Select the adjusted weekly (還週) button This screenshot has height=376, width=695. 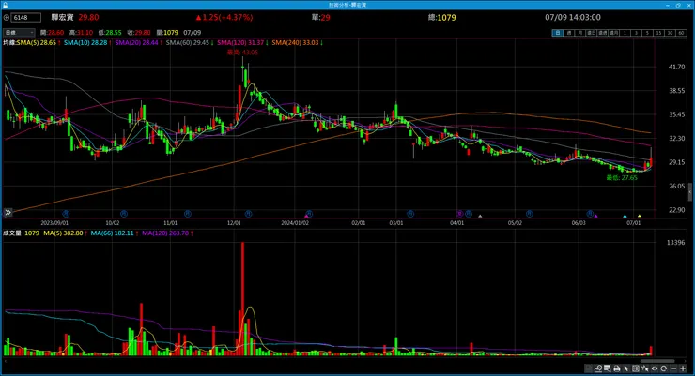pyautogui.click(x=603, y=33)
